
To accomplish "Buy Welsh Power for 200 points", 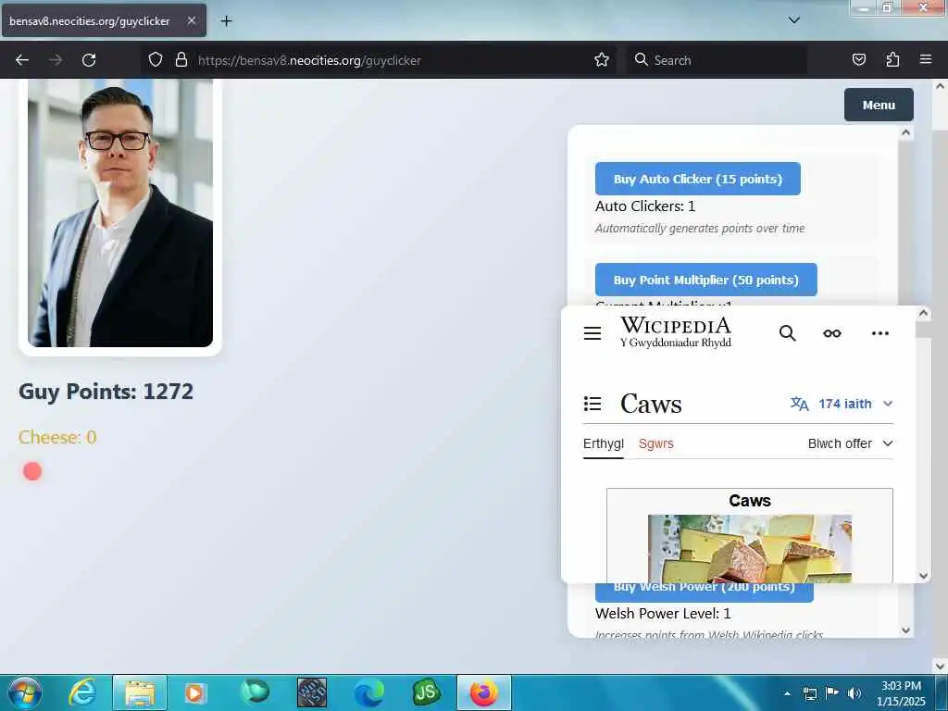I will tap(705, 592).
